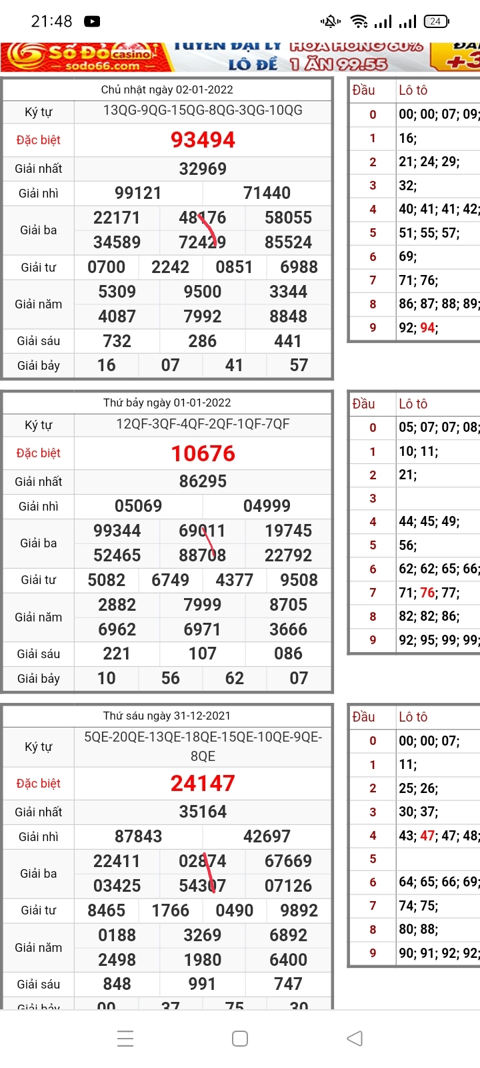Tap sixth prize number 441
The height and width of the screenshot is (1068, 480).
pos(288,341)
